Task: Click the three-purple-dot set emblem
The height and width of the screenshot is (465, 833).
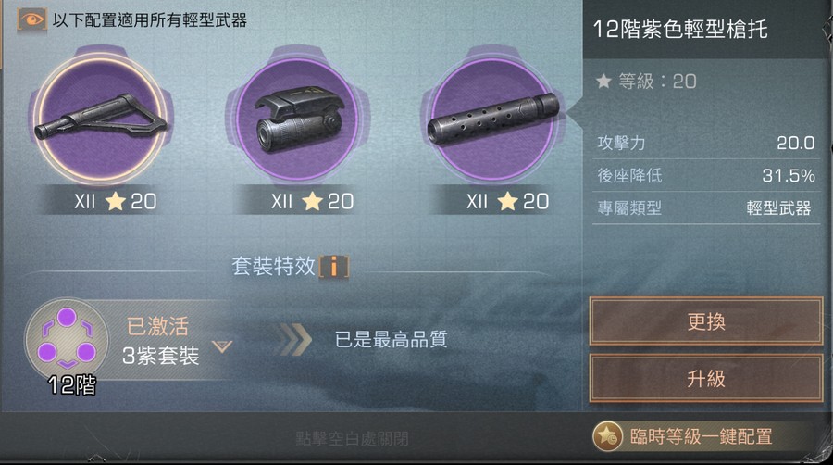Action: click(x=67, y=340)
